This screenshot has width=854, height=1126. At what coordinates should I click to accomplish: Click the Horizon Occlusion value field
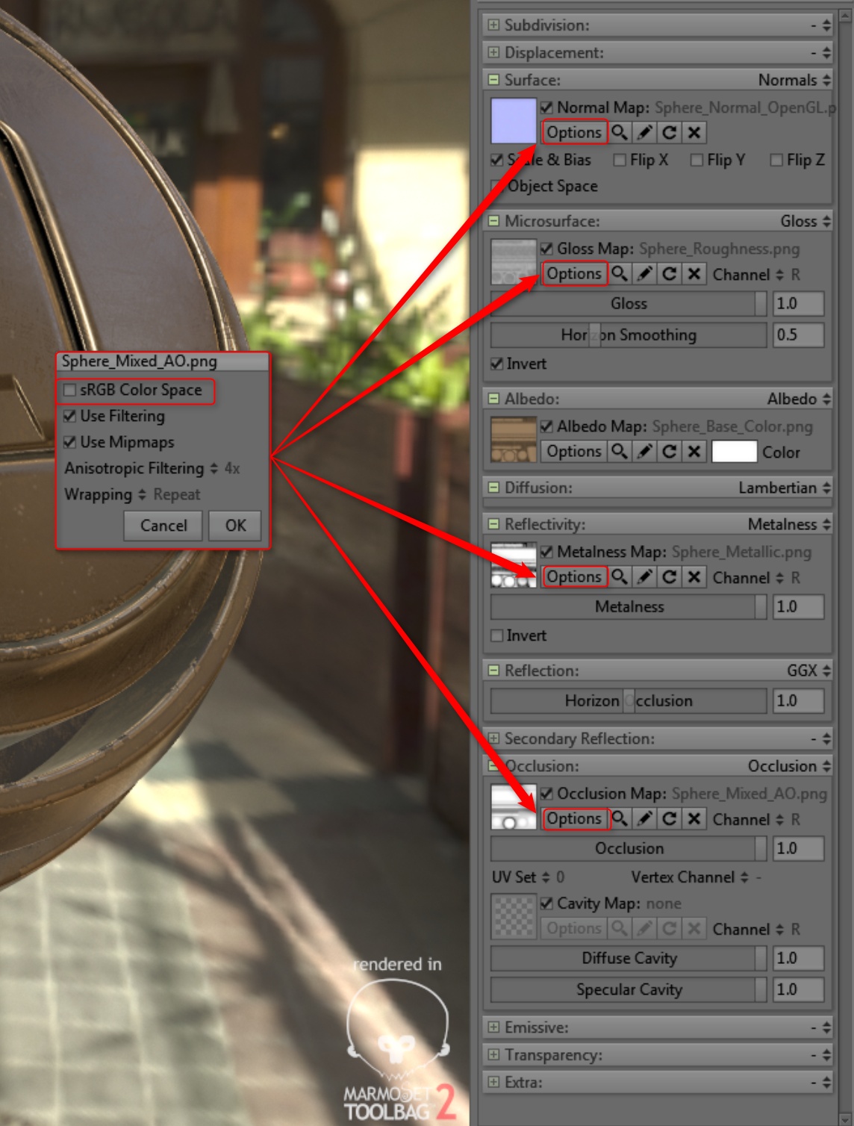[x=798, y=701]
